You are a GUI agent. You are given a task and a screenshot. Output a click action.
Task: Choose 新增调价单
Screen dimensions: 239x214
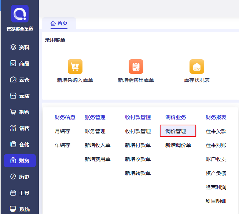click(178, 145)
